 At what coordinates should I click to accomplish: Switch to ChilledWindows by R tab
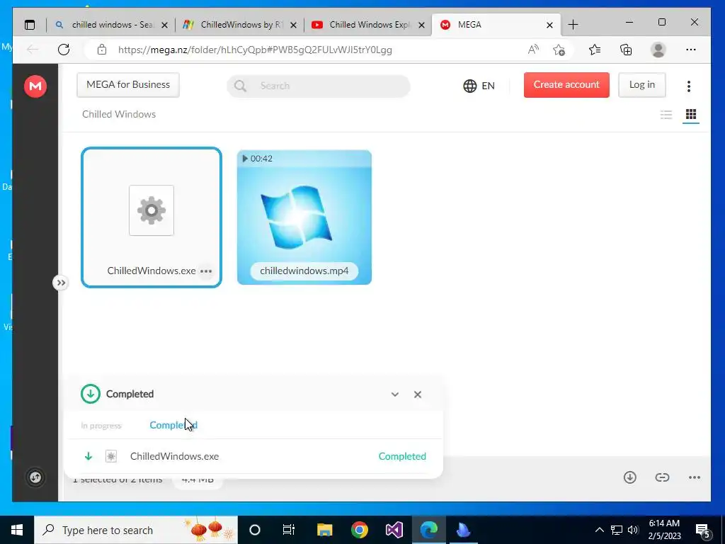(239, 25)
